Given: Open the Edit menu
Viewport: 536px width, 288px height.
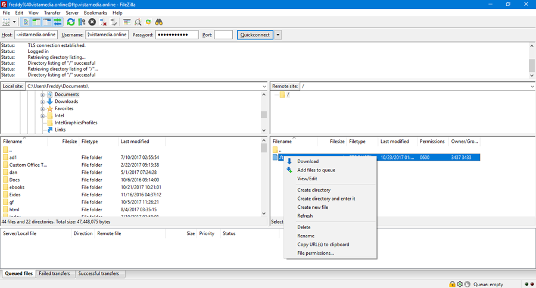Looking at the screenshot, I should click(19, 13).
